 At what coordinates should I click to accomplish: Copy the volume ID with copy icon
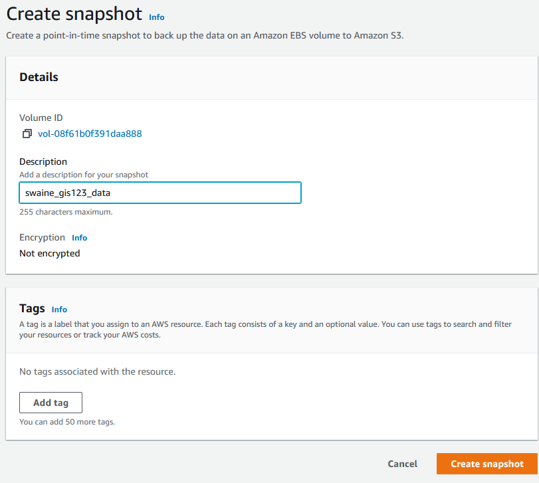pos(27,134)
